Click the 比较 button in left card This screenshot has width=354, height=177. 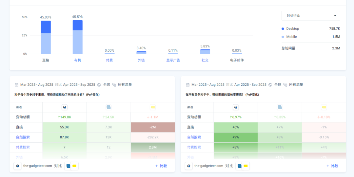click(161, 166)
